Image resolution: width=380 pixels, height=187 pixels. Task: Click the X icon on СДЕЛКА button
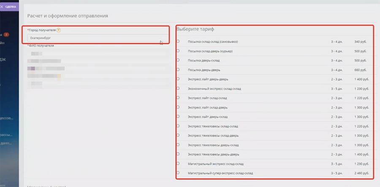2,6
